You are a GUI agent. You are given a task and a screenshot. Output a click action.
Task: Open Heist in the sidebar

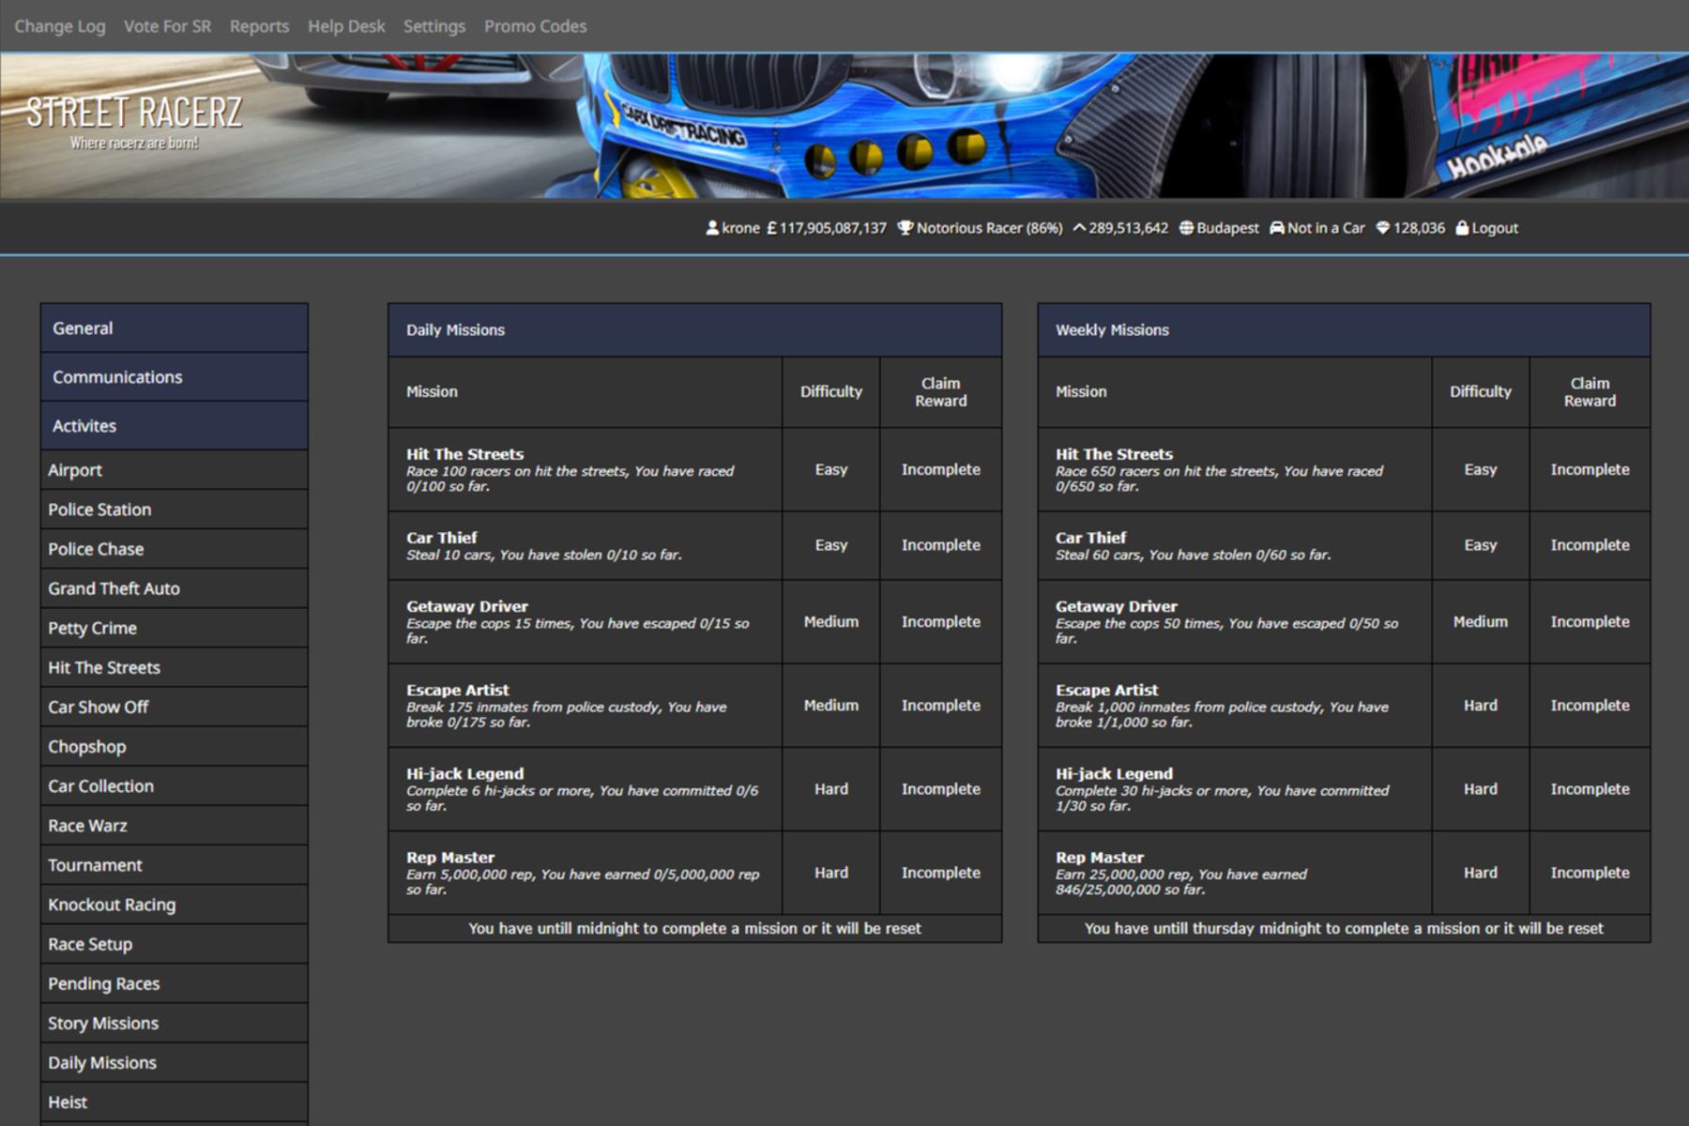coord(175,1102)
